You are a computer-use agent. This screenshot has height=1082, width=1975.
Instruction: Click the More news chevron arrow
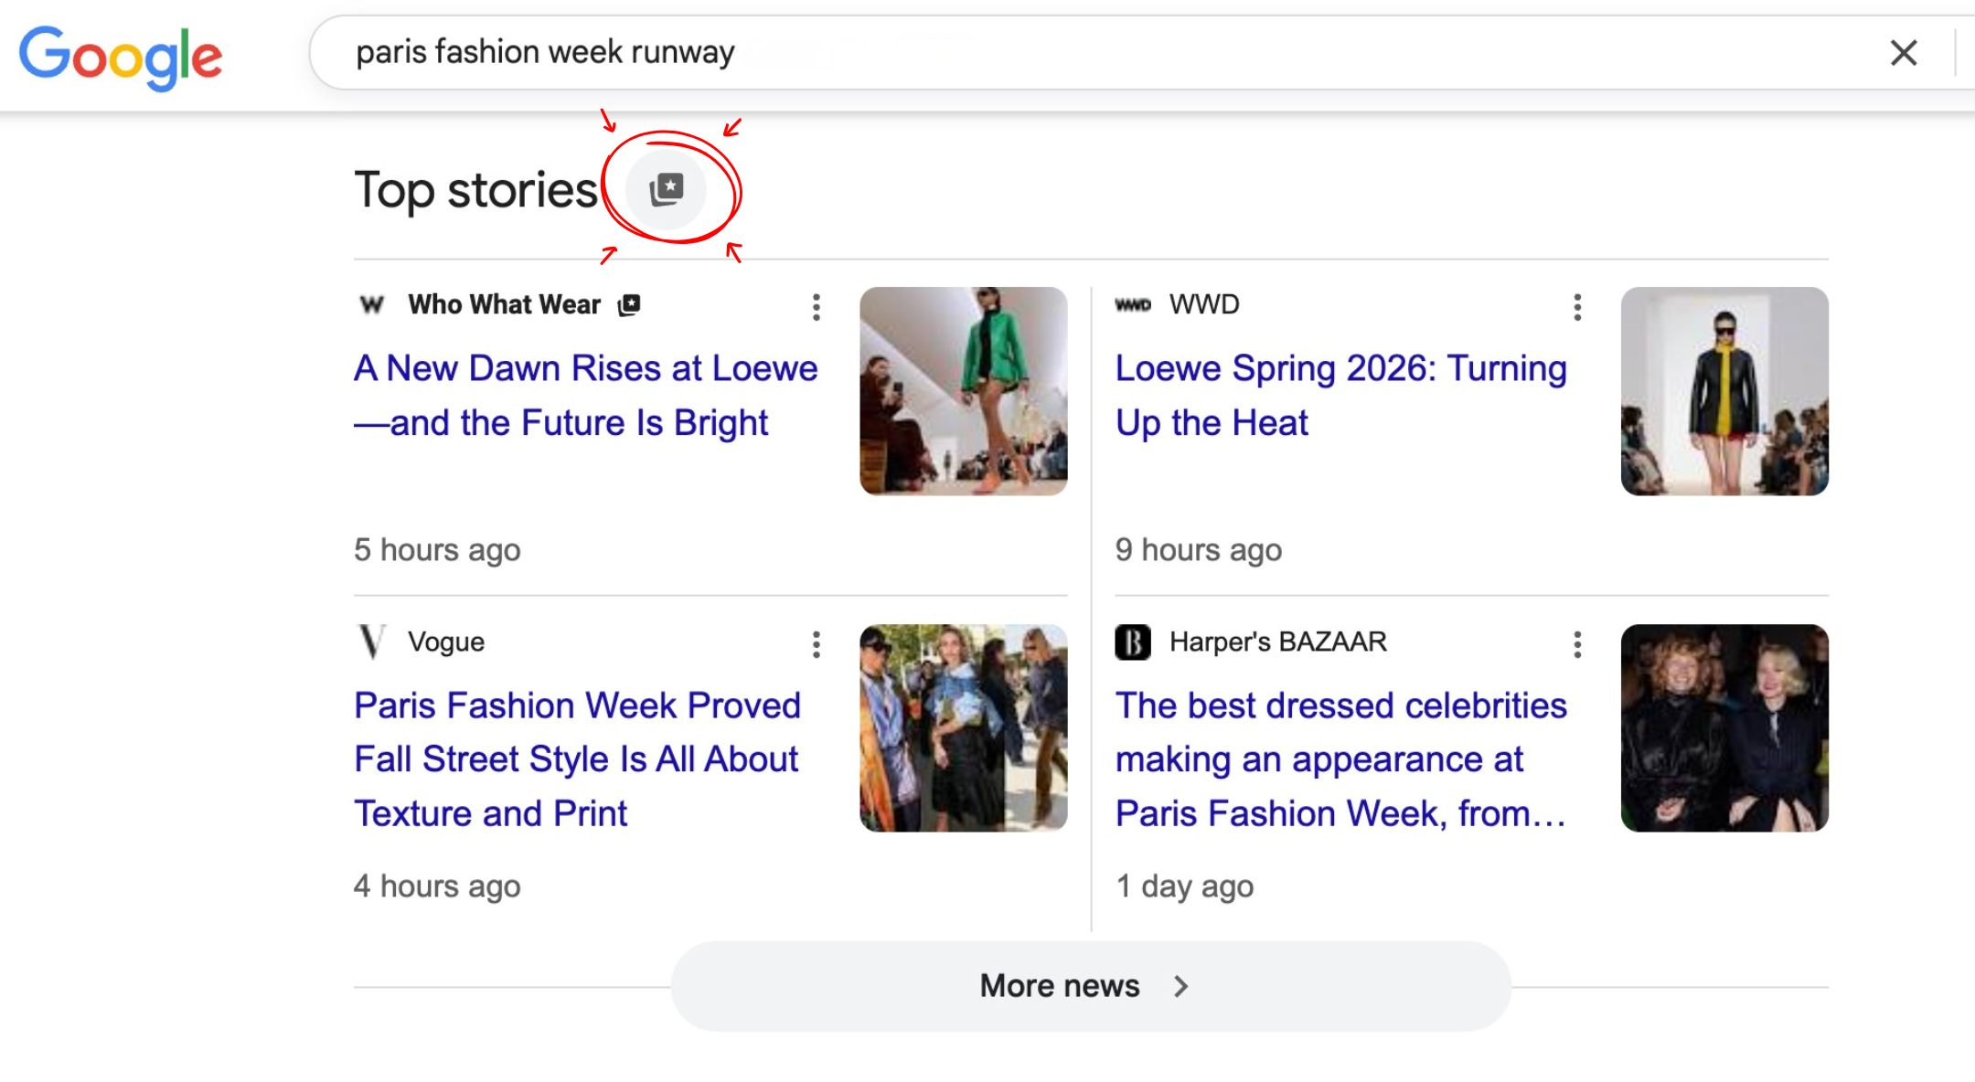1180,985
